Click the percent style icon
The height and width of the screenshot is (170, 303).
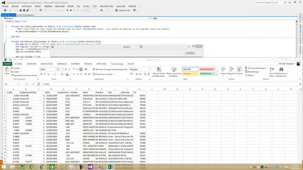coord(137,74)
